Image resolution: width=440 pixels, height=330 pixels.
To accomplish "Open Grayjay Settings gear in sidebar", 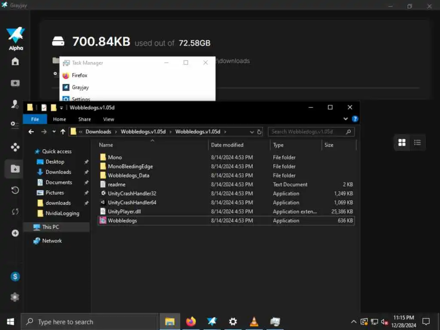I will tap(15, 297).
